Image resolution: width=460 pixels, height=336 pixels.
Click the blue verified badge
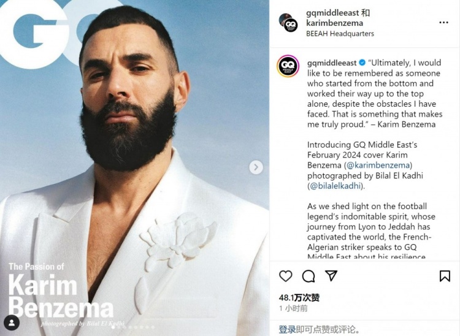tap(362, 63)
